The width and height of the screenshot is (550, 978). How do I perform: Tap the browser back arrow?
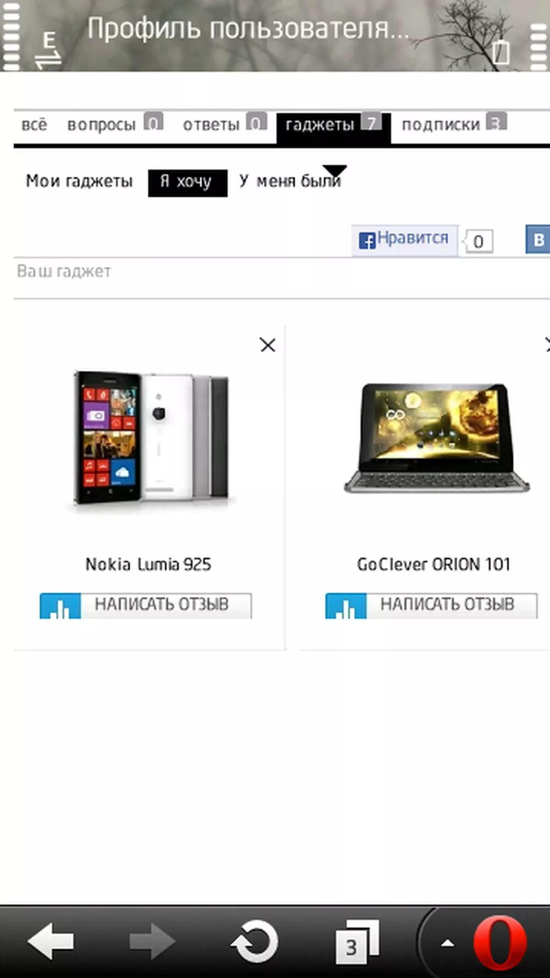pyautogui.click(x=51, y=942)
